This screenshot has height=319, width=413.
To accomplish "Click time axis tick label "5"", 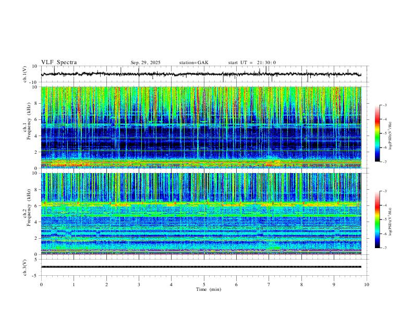I will [x=204, y=285].
